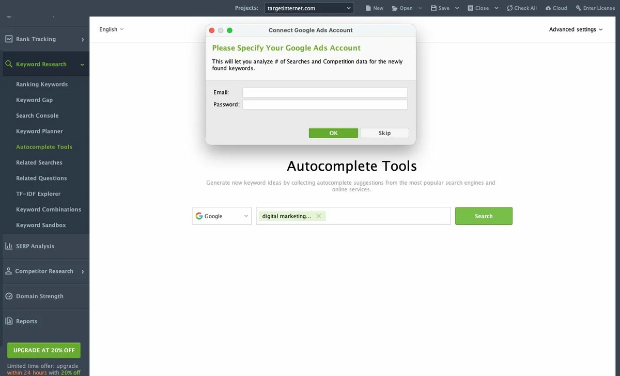Remove the digital marketing keyword tag

click(x=319, y=216)
